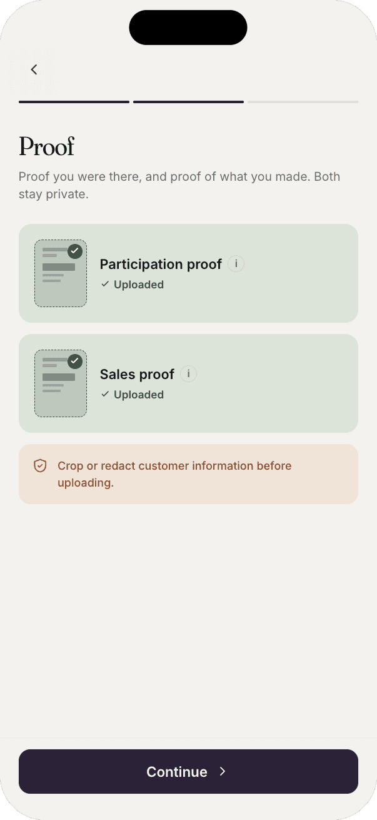This screenshot has height=820, width=377.
Task: Click the check icon beside Participation proof Uploaded
Action: [x=104, y=285]
